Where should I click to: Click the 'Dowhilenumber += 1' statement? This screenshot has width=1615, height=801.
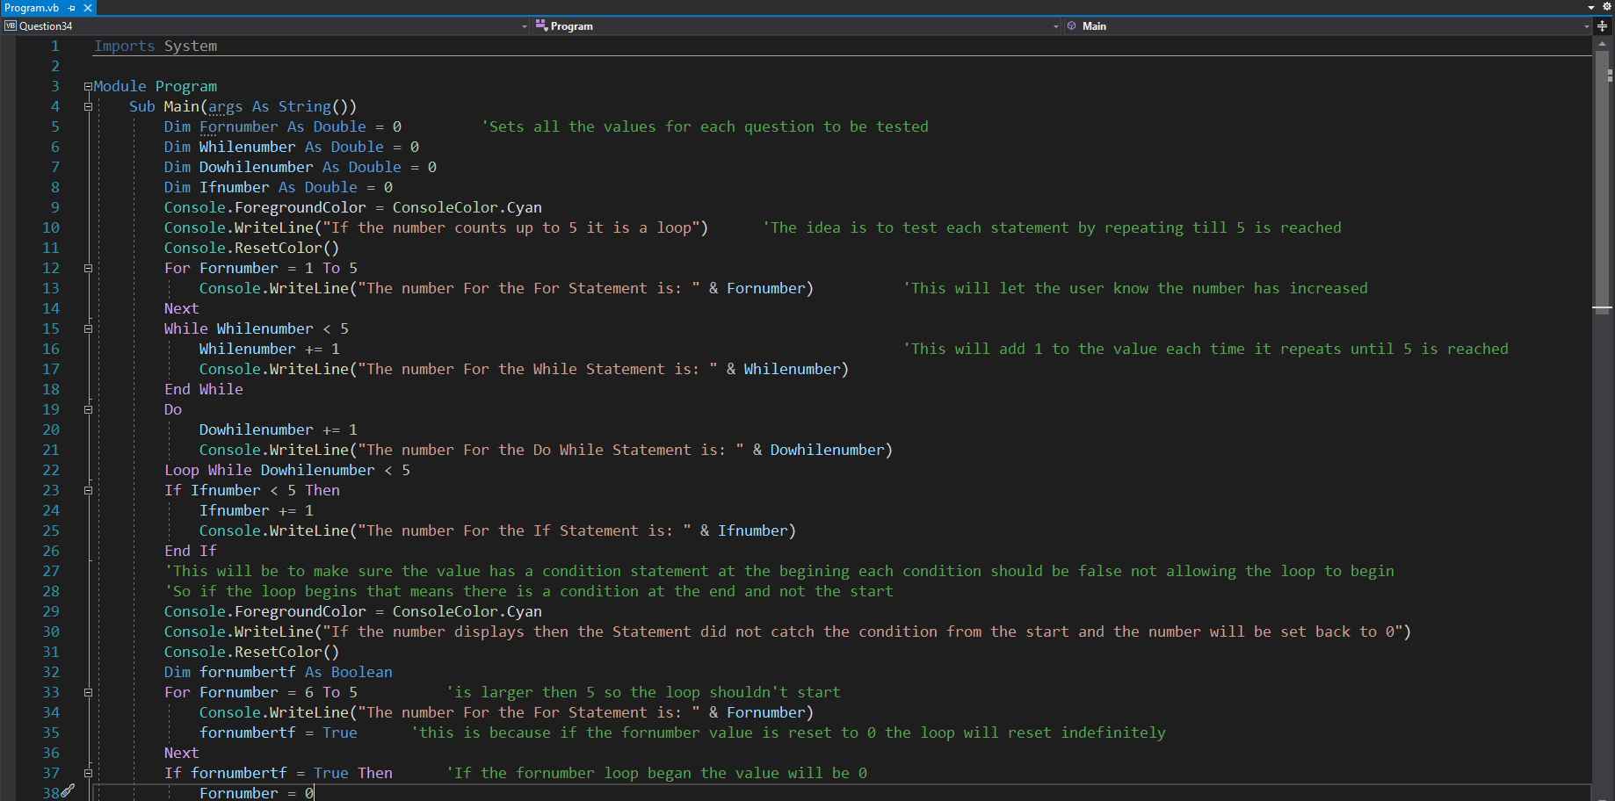tap(279, 429)
